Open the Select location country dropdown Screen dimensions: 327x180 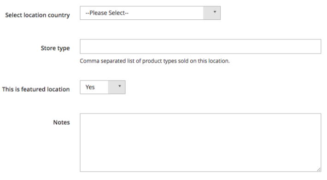(150, 13)
